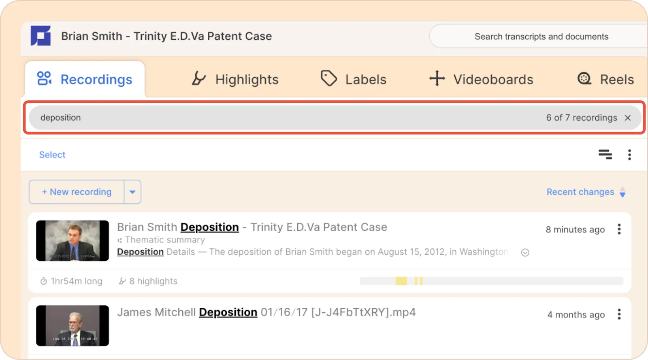The width and height of the screenshot is (648, 360).
Task: Open the Reels tab
Action: pyautogui.click(x=605, y=79)
